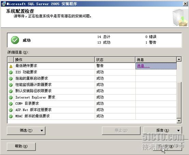Click the 14 总计 total count text

tap(104, 37)
